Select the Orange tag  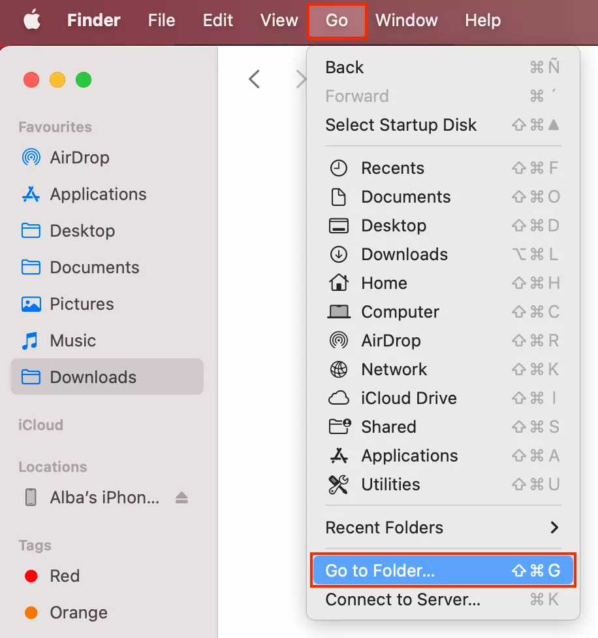pos(78,613)
